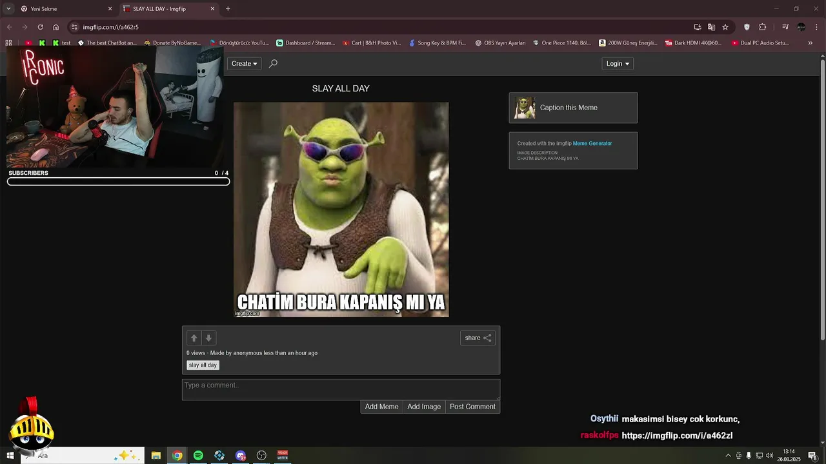Open the Login dropdown
This screenshot has width=826, height=464.
tap(618, 63)
